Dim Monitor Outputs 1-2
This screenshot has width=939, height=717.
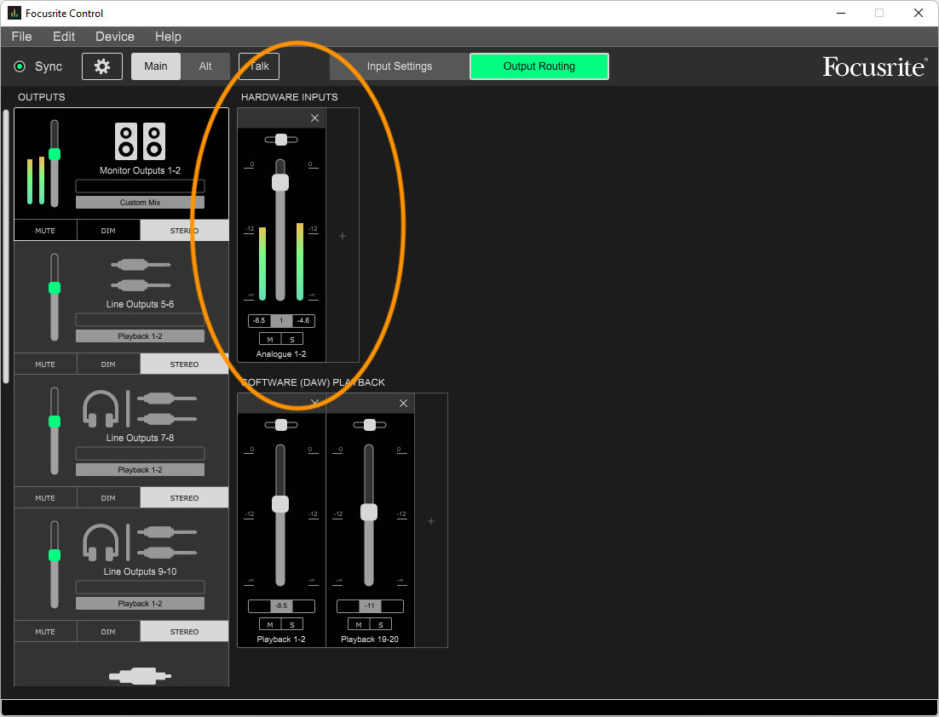tap(108, 231)
